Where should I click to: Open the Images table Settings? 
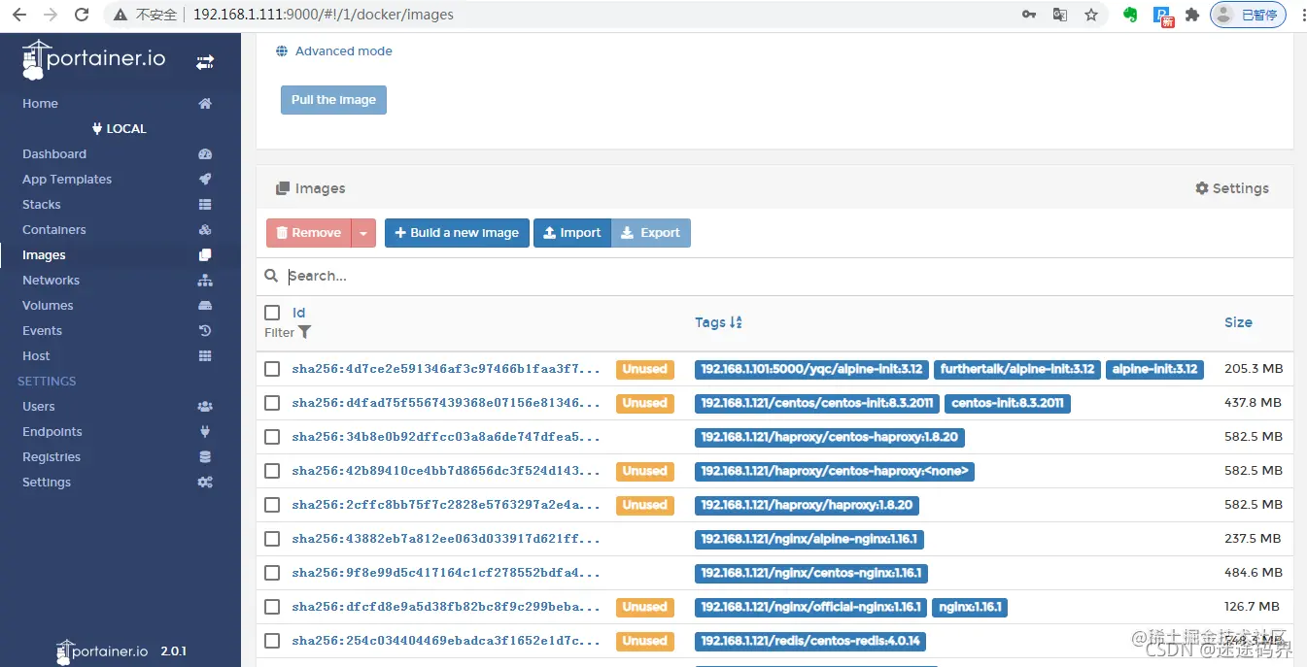pos(1232,188)
